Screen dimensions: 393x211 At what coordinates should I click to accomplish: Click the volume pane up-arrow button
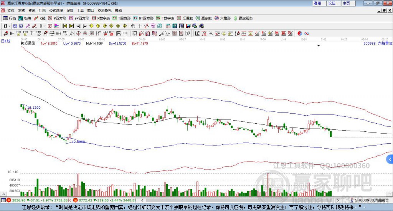(x=3, y=194)
